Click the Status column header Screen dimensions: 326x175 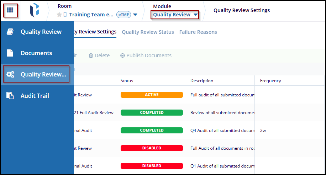pos(127,81)
